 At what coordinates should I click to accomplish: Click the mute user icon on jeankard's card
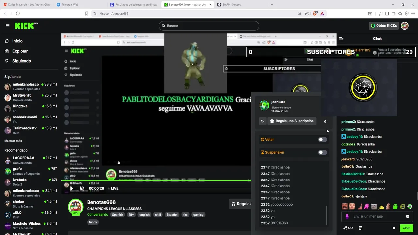click(x=325, y=121)
